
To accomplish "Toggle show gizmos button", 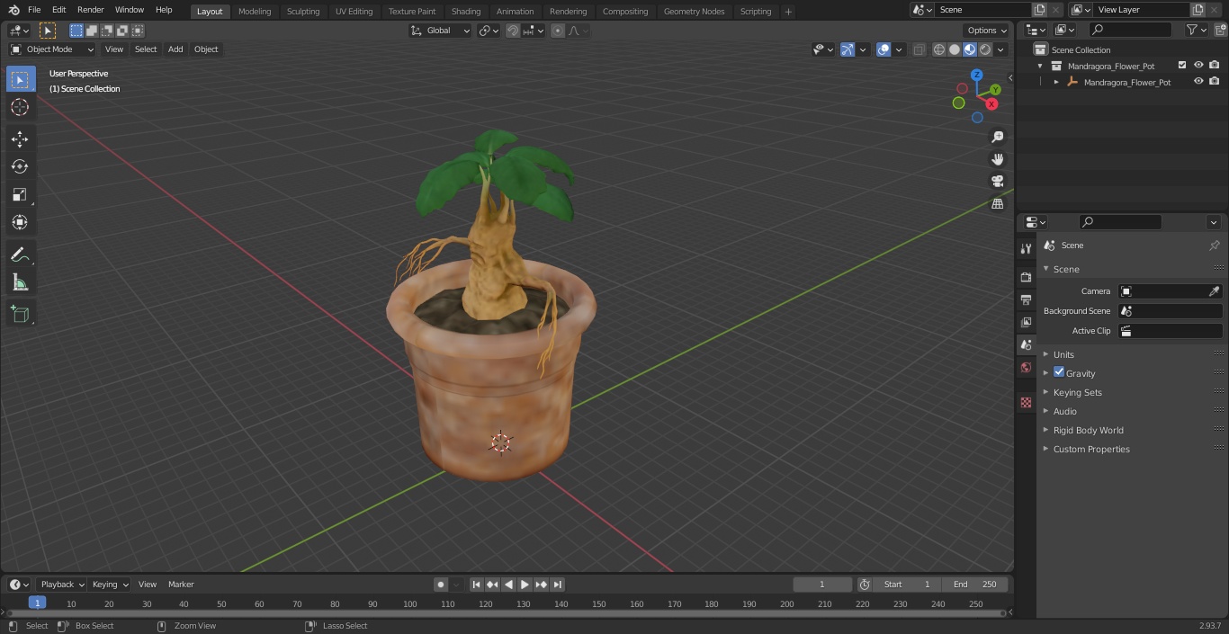I will tap(848, 49).
